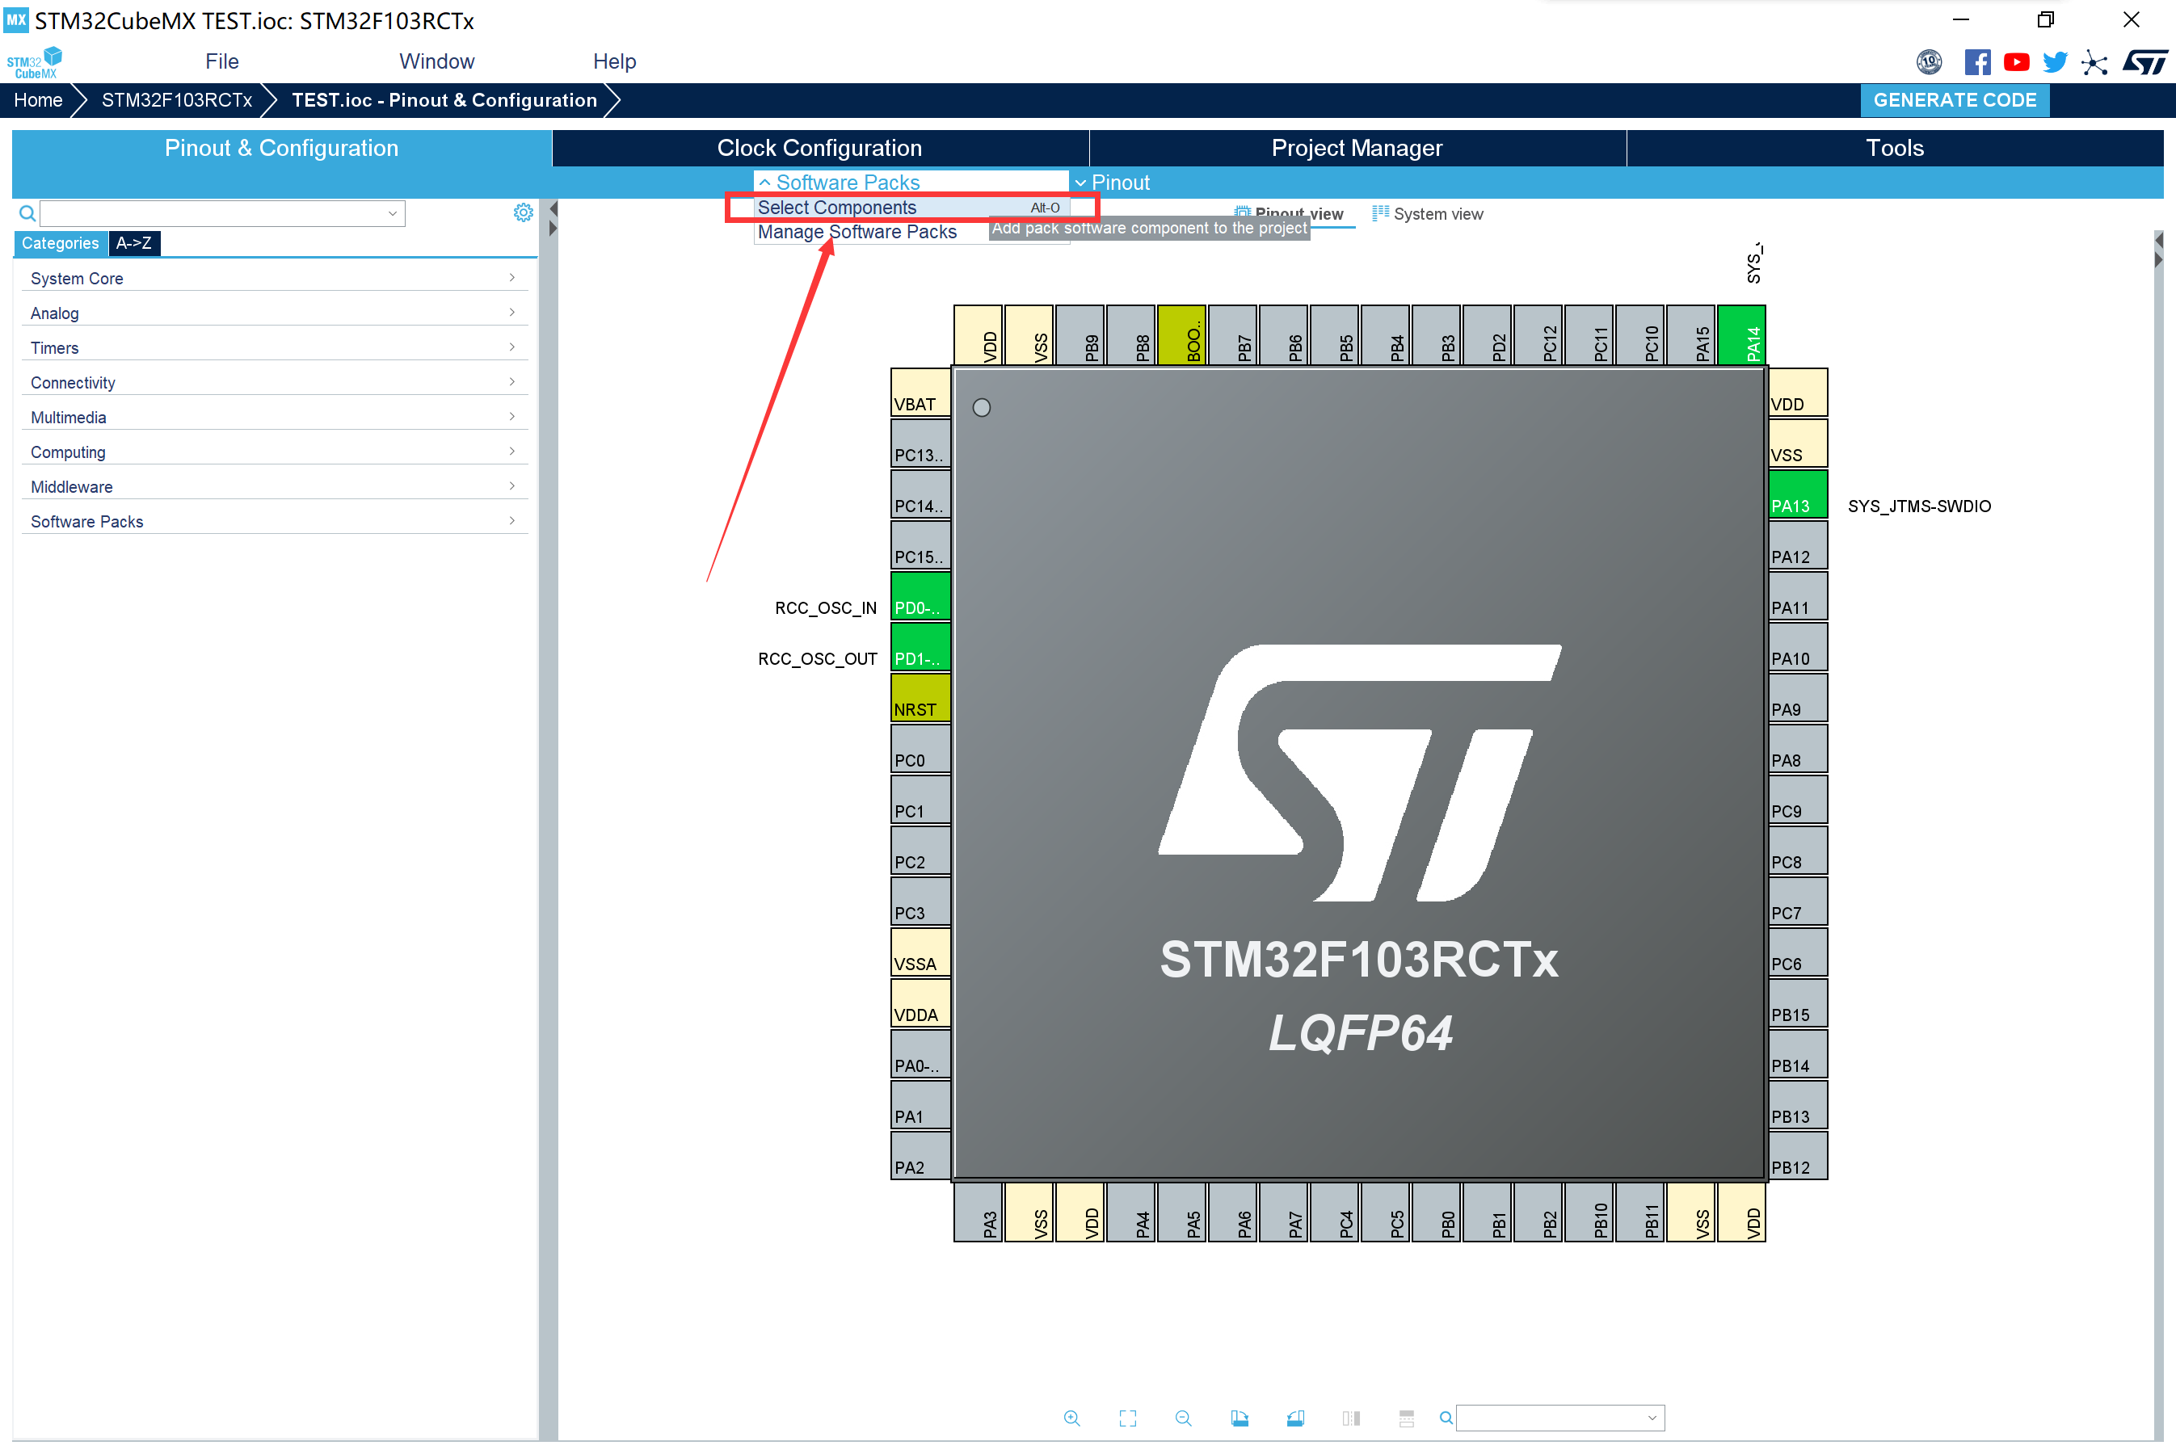The width and height of the screenshot is (2176, 1454).
Task: Collapse the Software Packs menu
Action: [x=840, y=182]
